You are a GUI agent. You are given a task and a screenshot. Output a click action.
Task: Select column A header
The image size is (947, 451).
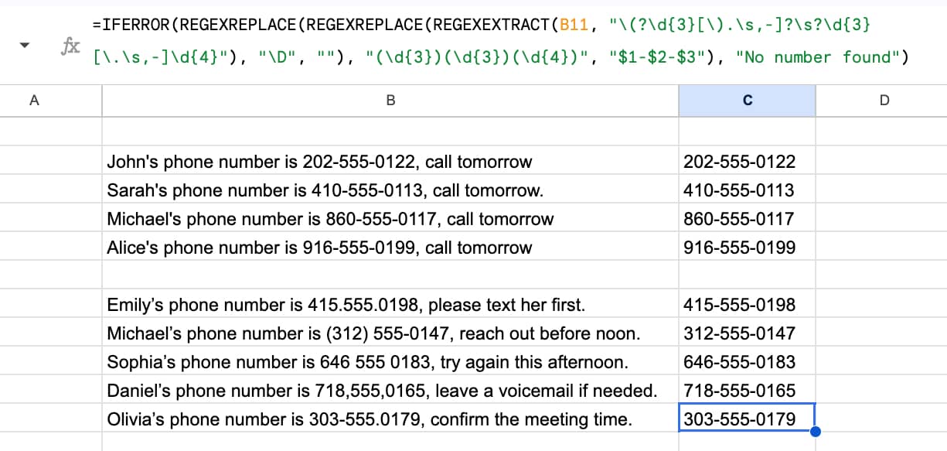point(34,100)
